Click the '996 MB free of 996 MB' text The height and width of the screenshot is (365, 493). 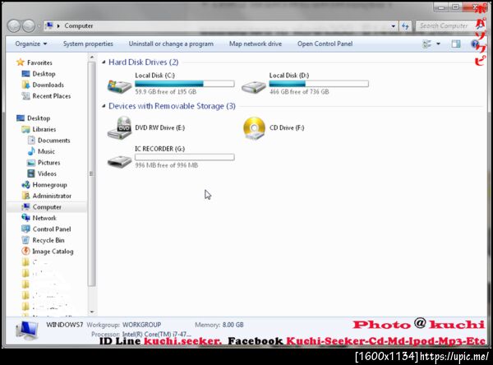[167, 165]
